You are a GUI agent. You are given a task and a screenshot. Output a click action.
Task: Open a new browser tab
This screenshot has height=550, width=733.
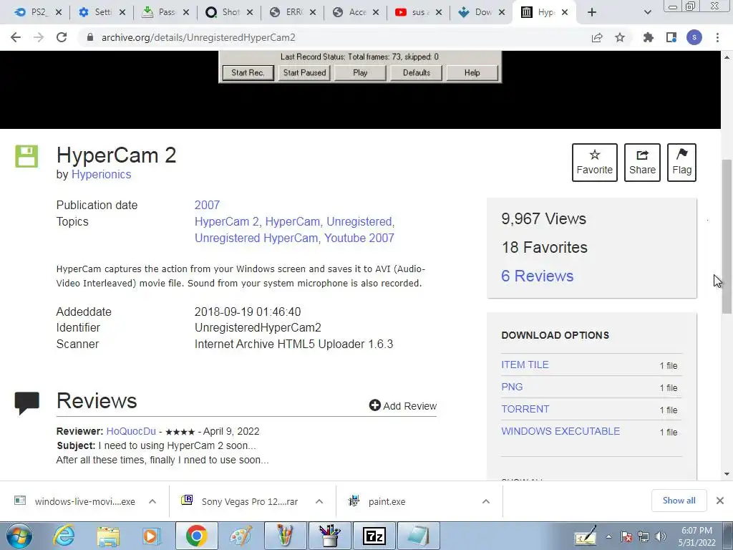(x=592, y=12)
